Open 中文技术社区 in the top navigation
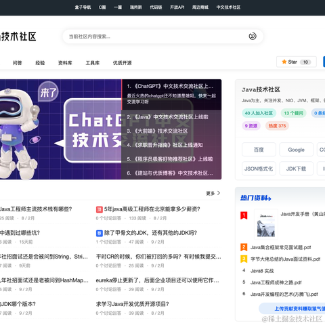325x325 pixels. [x=228, y=7]
